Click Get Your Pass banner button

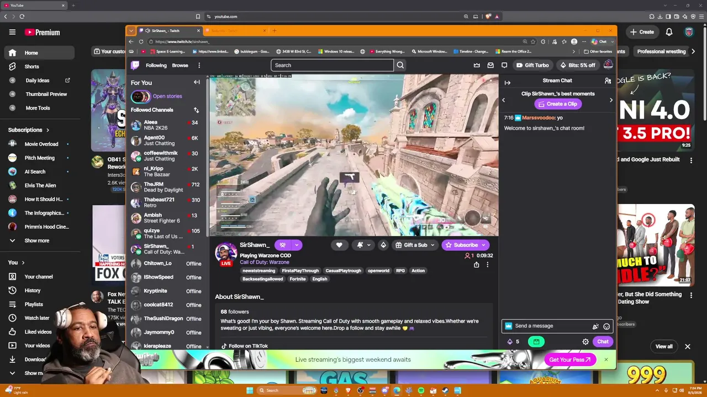coord(569,360)
